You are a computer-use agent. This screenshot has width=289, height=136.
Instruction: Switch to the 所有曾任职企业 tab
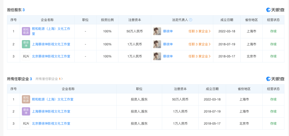pyautogui.click(x=49, y=79)
